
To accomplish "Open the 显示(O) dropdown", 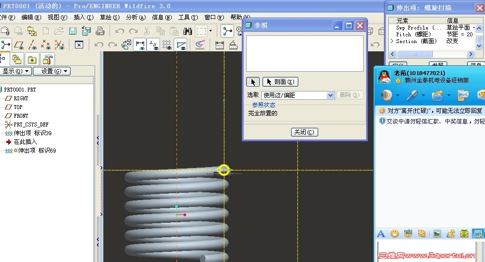I will (x=15, y=71).
